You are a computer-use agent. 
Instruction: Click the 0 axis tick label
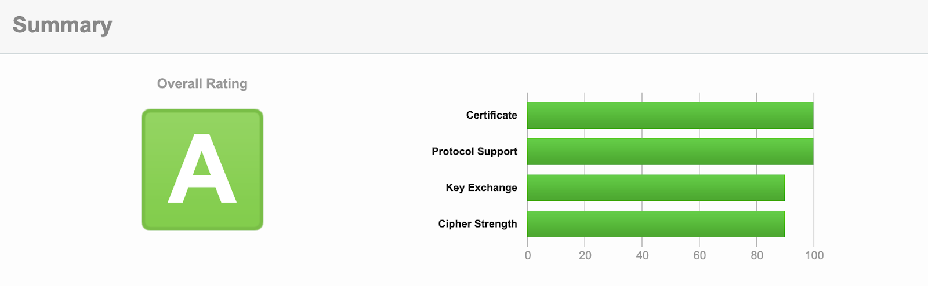point(528,255)
